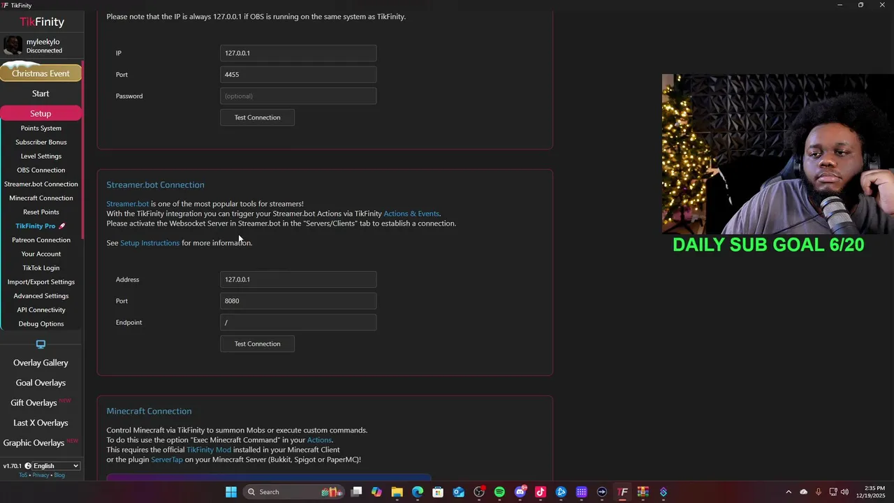The width and height of the screenshot is (894, 503).
Task: Open TikTok Login
Action: tap(41, 268)
